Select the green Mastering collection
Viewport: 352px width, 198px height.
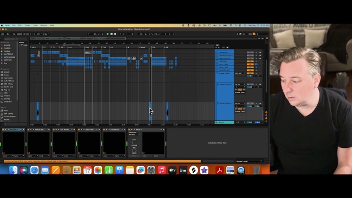tap(8, 54)
